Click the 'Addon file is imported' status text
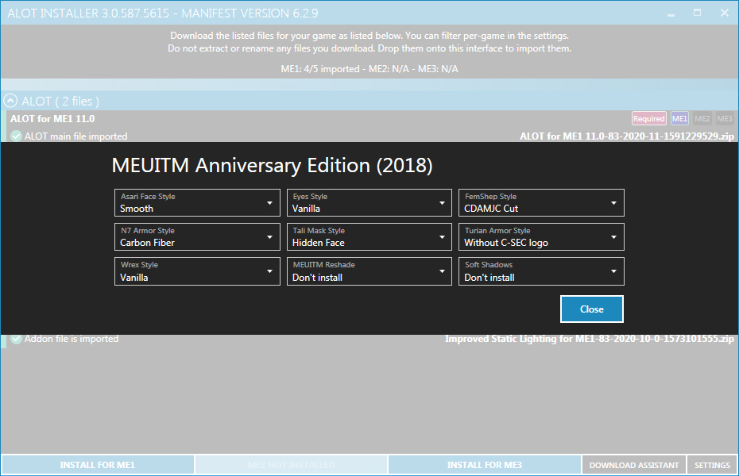 click(x=72, y=339)
